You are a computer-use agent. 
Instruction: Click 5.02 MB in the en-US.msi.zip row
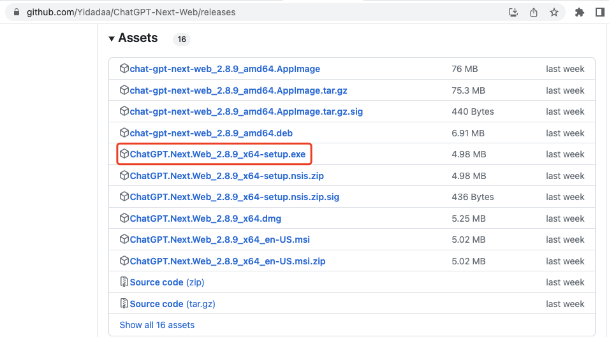click(x=469, y=261)
